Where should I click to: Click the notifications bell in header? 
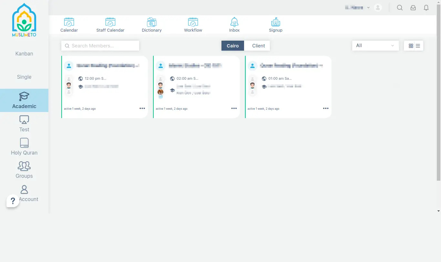tap(426, 8)
